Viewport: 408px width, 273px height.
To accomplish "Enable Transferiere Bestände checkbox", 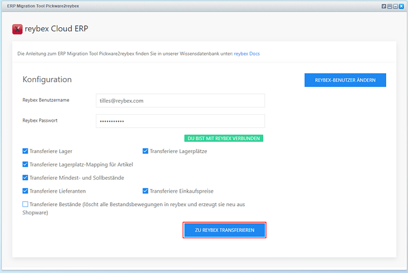I will coord(25,204).
